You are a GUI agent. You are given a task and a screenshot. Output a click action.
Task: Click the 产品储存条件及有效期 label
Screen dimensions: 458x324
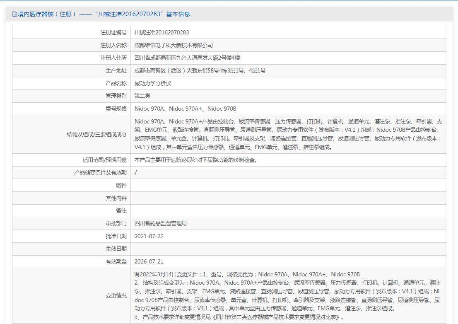(100, 172)
